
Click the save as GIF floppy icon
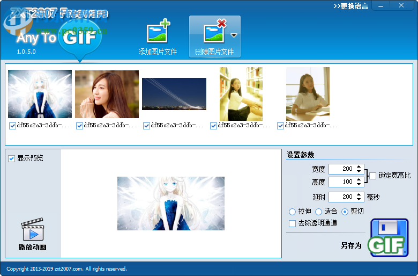pos(388,237)
